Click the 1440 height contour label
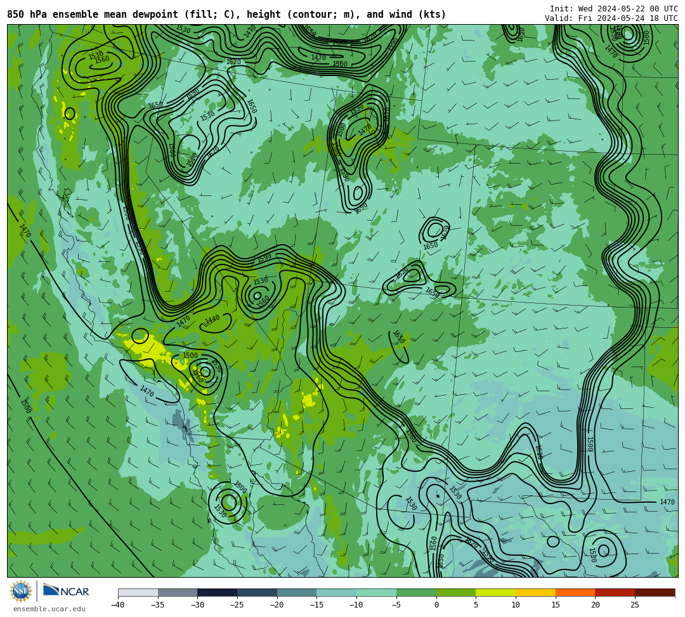685x617 pixels. (x=212, y=320)
